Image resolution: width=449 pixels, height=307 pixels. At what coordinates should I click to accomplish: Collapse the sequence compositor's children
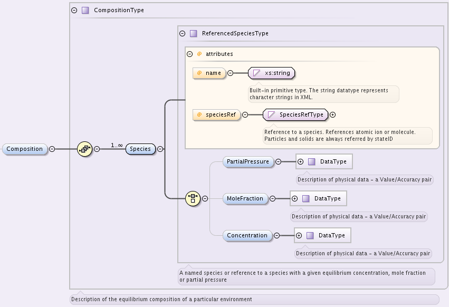[x=97, y=149]
